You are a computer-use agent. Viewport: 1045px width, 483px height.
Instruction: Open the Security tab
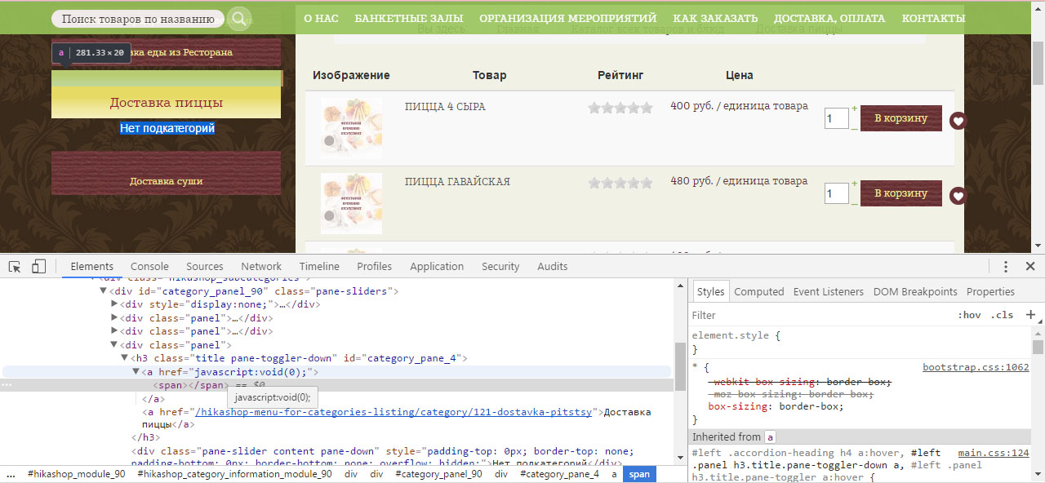coord(500,267)
